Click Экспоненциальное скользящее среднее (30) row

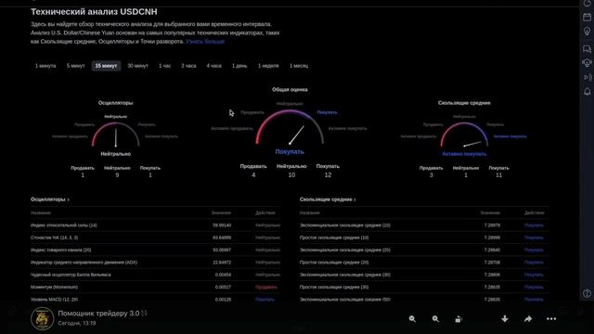click(x=424, y=275)
